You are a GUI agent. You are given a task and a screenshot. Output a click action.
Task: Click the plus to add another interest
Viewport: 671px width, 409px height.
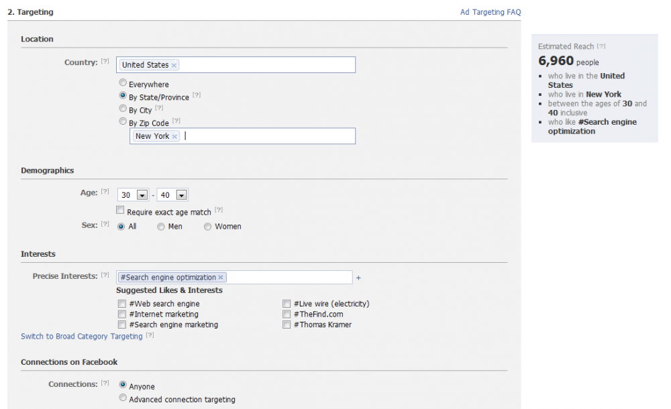point(358,277)
